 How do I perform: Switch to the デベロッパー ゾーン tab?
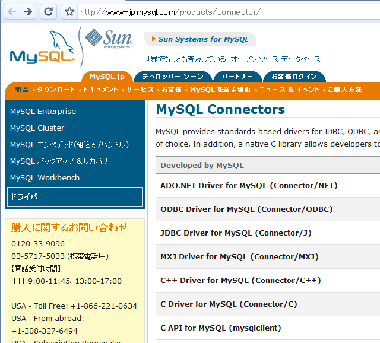pyautogui.click(x=173, y=77)
